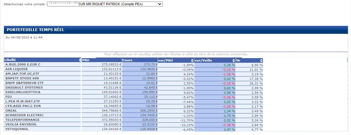Image resolution: width=351 pixels, height=135 pixels.
Task: Click PRU value 13,40151 €
Action: (x=112, y=78)
